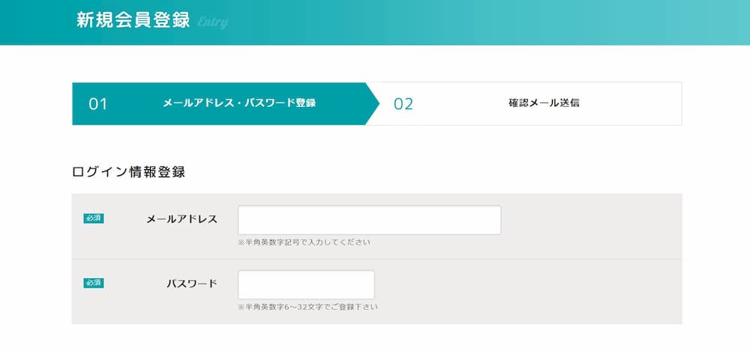Image resolution: width=750 pixels, height=354 pixels.
Task: Focus the パスワード input field
Action: pos(306,284)
